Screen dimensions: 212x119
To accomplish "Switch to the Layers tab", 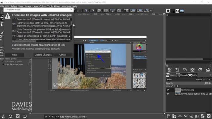I will pos(171,75).
